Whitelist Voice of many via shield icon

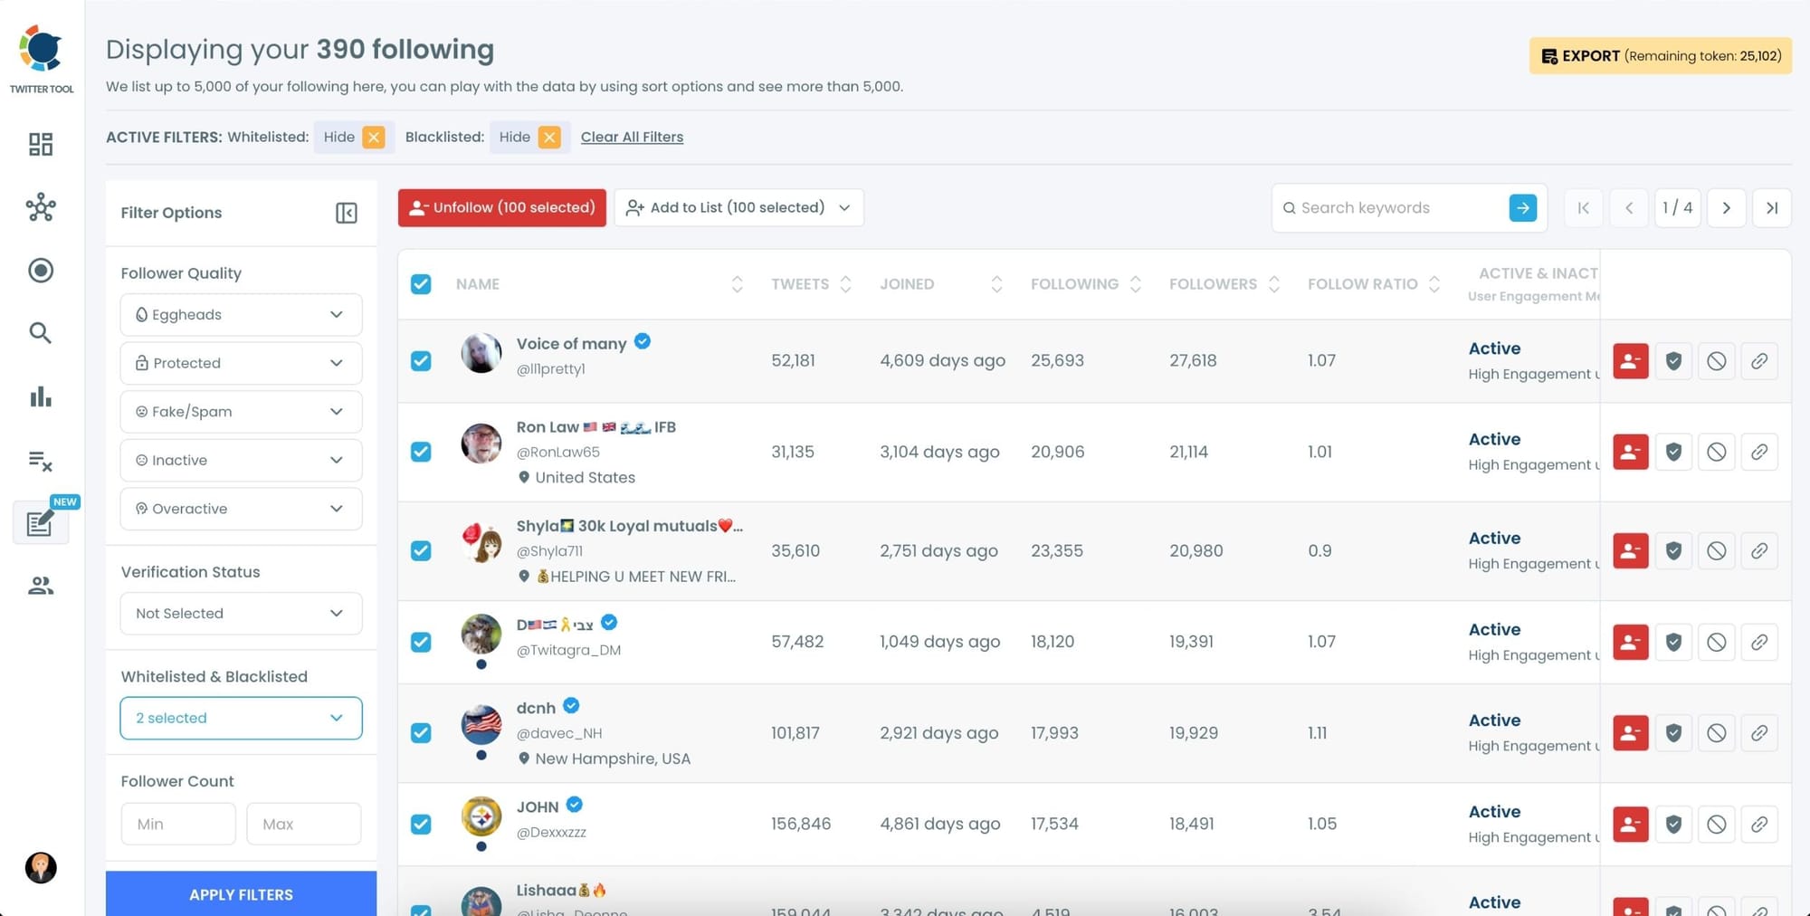[x=1673, y=360]
